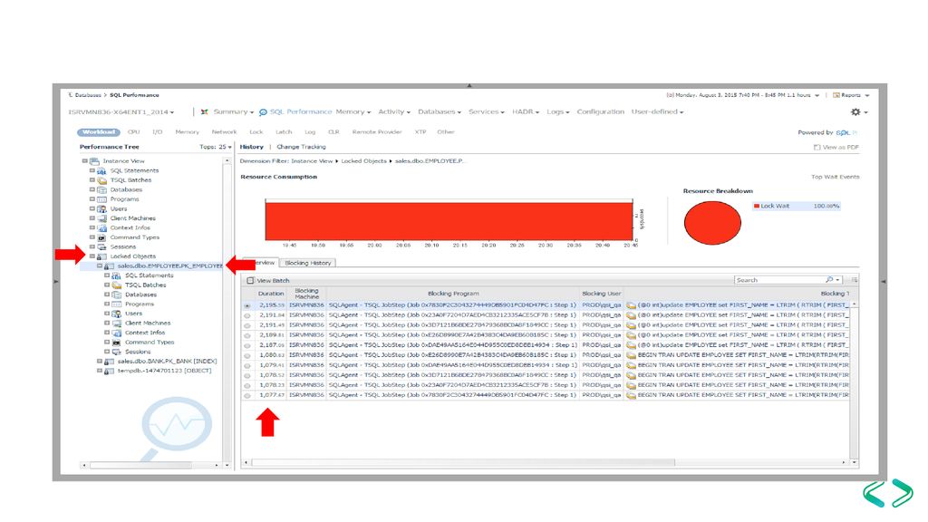
Task: Select radio button for 1,078.52 duration row
Action: (247, 375)
